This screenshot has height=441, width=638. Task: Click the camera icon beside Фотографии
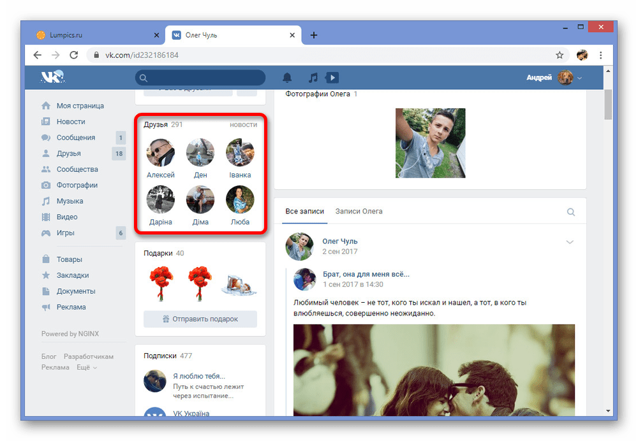click(x=46, y=185)
